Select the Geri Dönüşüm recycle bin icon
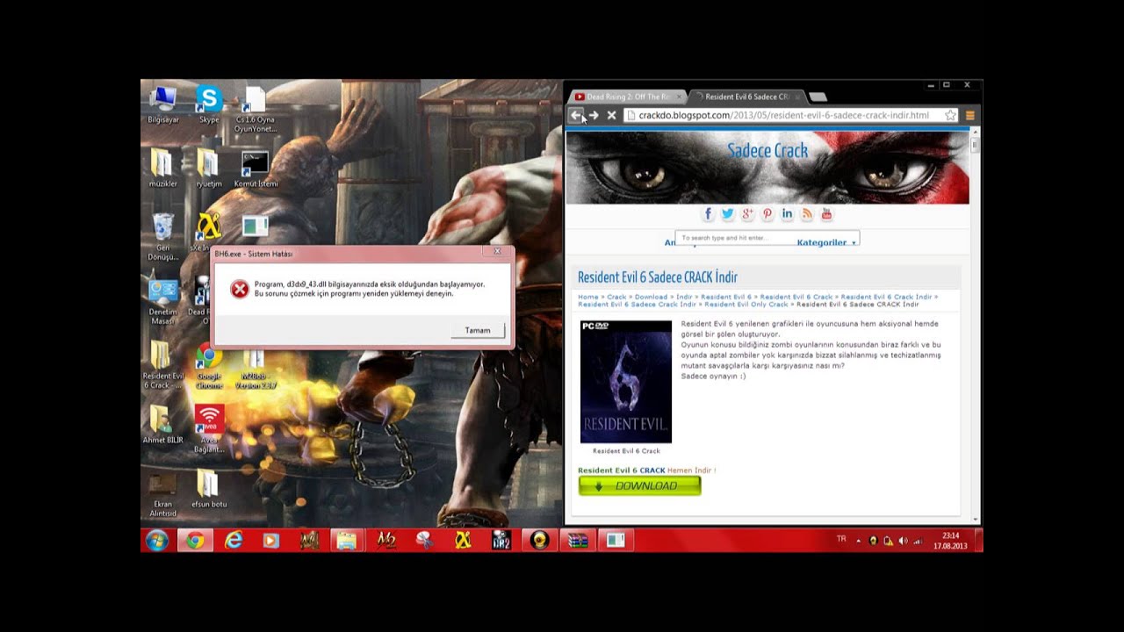The height and width of the screenshot is (632, 1124). coord(162,237)
